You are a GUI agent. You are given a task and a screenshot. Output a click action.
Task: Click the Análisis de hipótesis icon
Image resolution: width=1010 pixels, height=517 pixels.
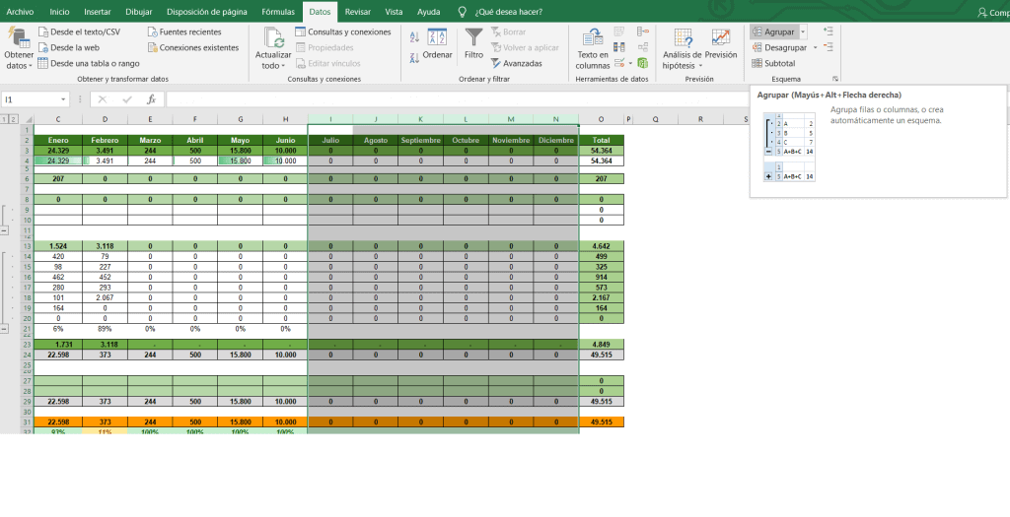(x=683, y=38)
